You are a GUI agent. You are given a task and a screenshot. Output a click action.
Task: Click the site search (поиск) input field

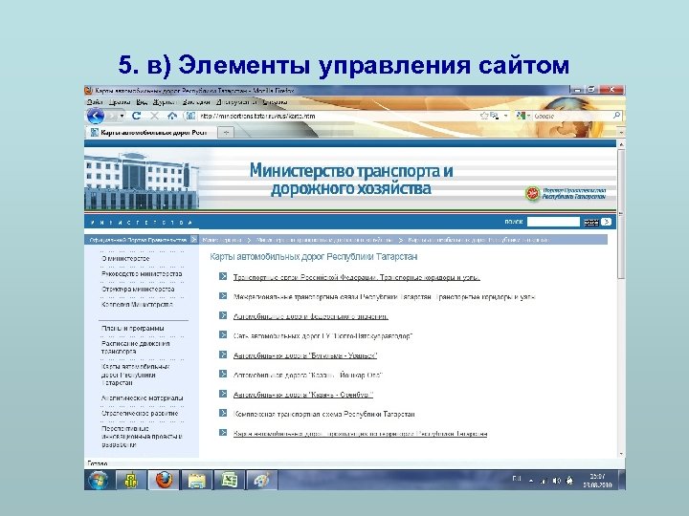pos(553,222)
